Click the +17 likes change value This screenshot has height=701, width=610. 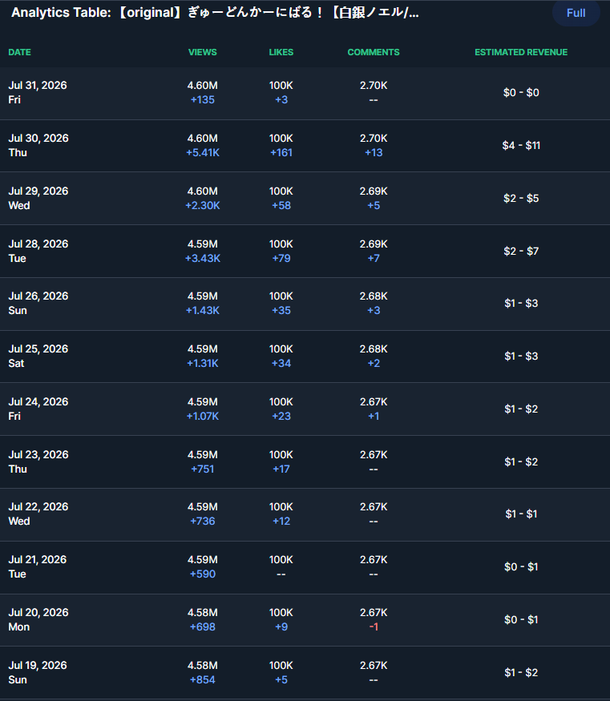(281, 469)
